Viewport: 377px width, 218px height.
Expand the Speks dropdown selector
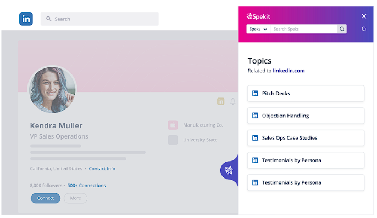(x=258, y=29)
